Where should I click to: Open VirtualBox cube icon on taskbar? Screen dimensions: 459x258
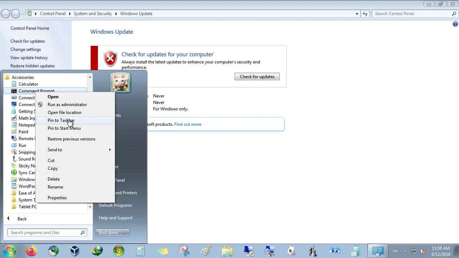point(75,251)
